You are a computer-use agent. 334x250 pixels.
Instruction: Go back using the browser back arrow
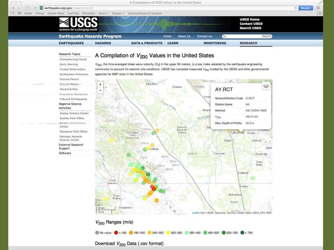click(x=13, y=8)
